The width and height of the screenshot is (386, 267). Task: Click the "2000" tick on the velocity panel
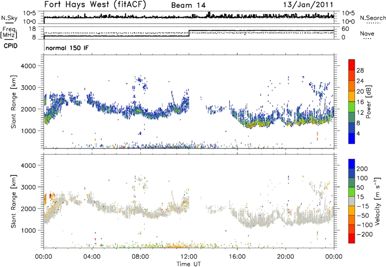click(x=28, y=209)
